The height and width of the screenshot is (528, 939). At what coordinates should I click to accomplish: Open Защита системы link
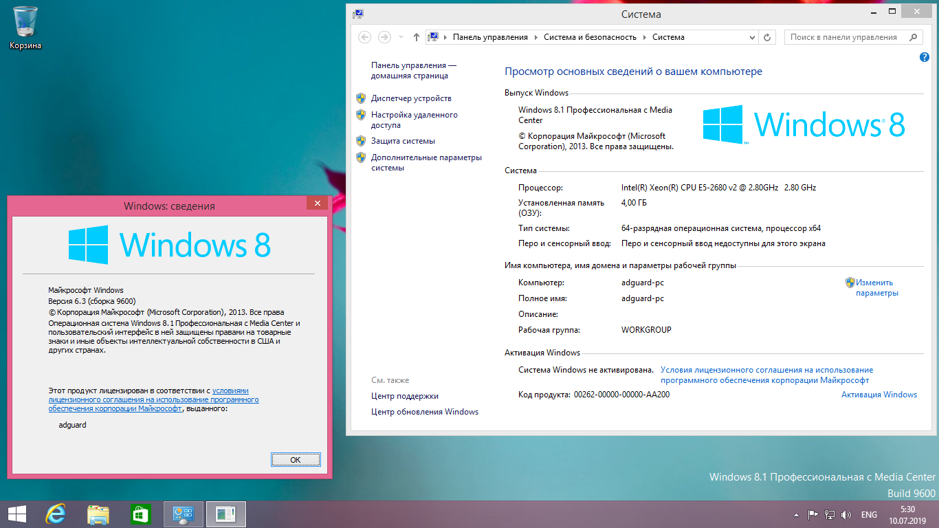(403, 141)
